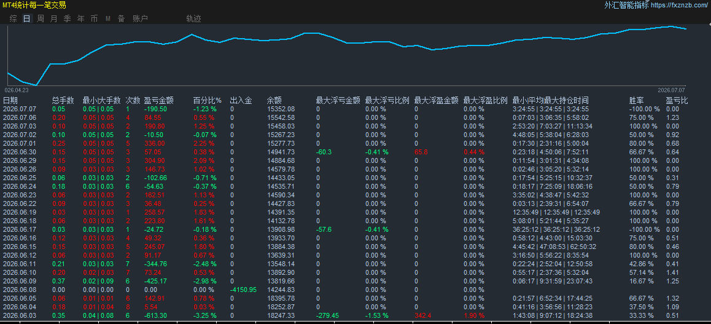Image resolution: width=711 pixels, height=324 pixels.
Task: Click the 36:25:12 holding time cell
Action: coord(556,229)
